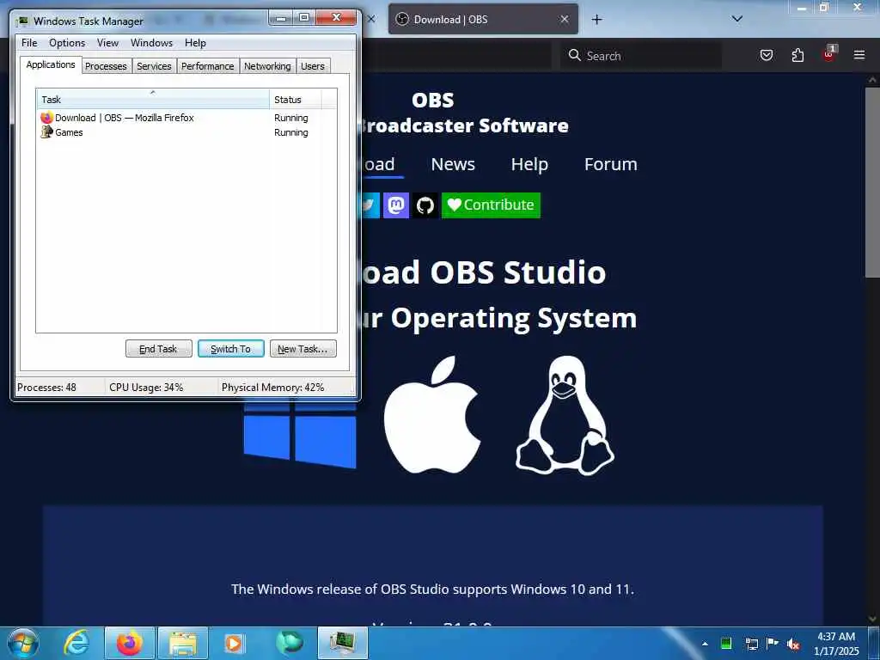
Task: Switch to the Services tab
Action: tap(154, 66)
